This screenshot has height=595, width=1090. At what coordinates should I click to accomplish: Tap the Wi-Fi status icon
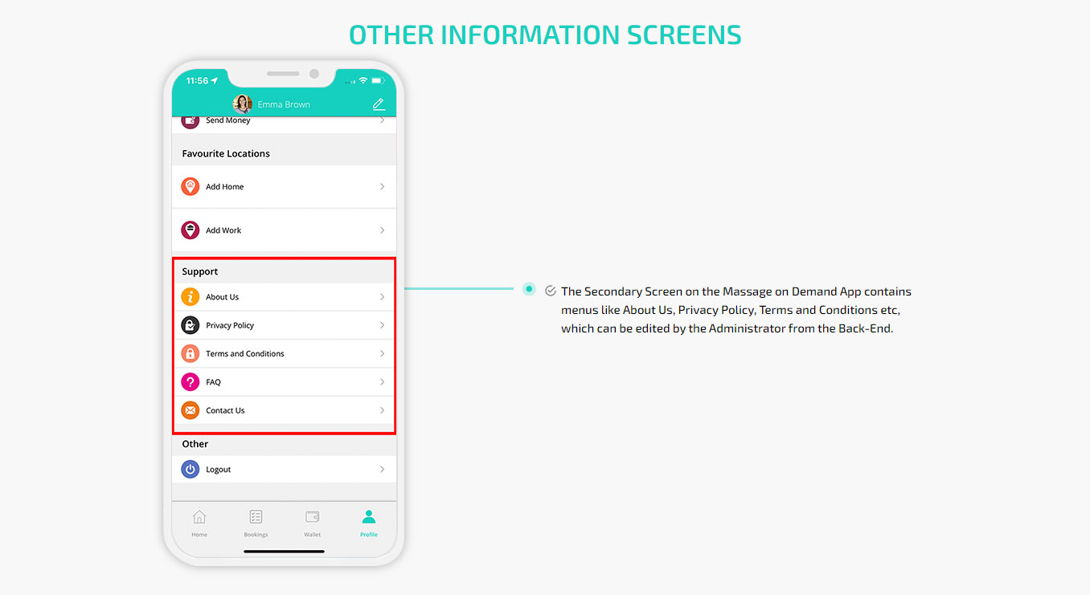point(363,81)
